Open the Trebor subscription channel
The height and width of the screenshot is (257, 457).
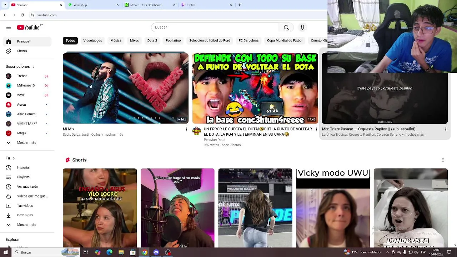(x=28, y=76)
